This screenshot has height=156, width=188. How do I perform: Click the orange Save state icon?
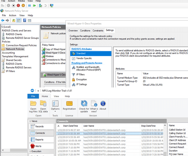23,5
